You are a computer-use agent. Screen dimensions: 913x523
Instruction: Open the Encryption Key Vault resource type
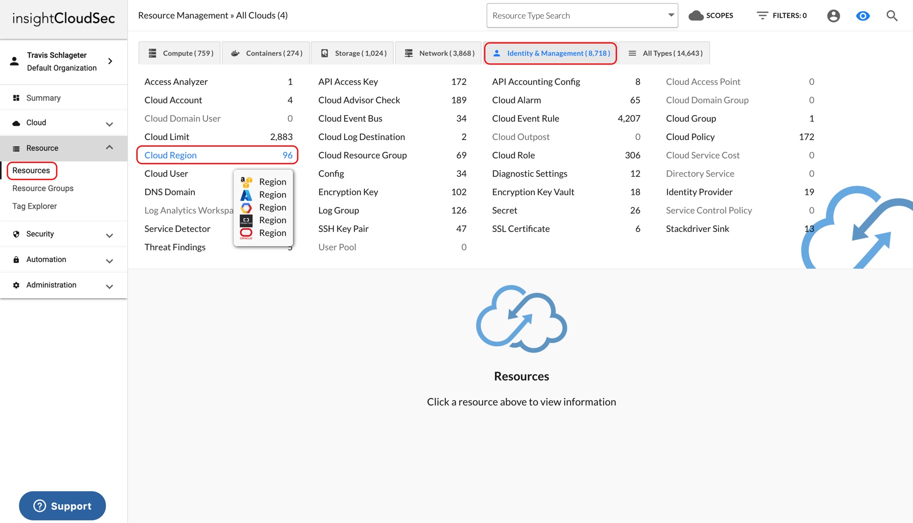(x=566, y=192)
